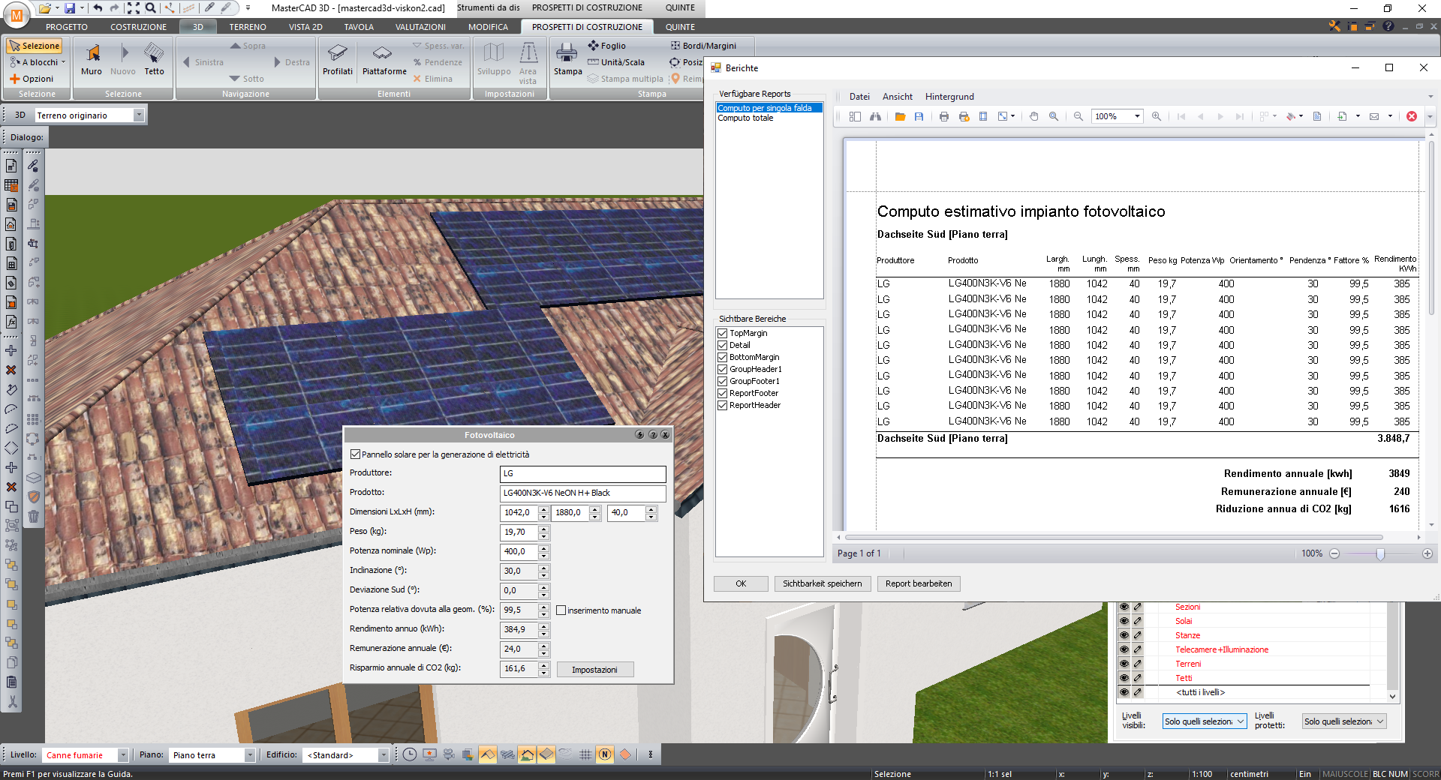Viewport: 1441px width, 780px height.
Task: Open the Ansicht menu in Berichte window
Action: pos(898,97)
